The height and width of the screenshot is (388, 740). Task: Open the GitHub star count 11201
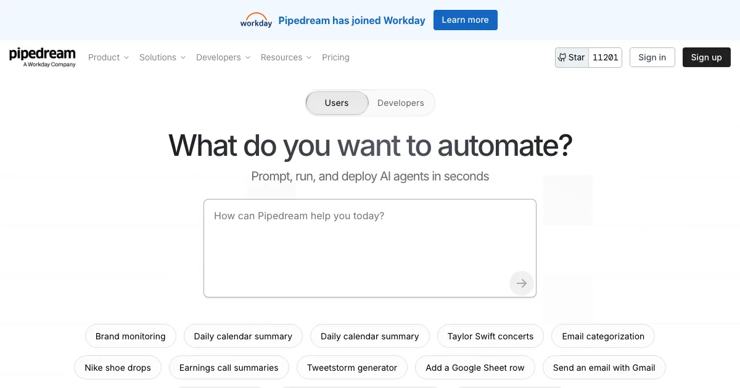pyautogui.click(x=605, y=57)
